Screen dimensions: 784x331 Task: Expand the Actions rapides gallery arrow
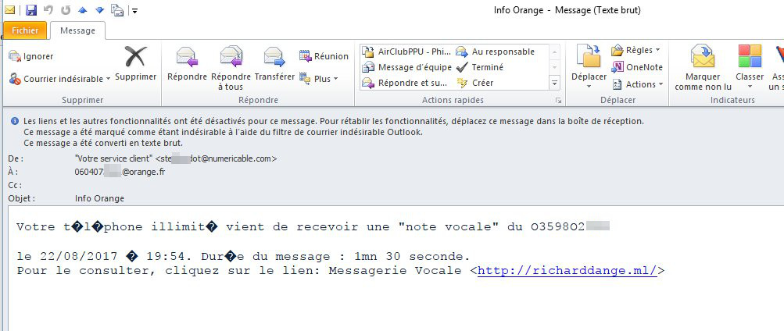[x=554, y=83]
